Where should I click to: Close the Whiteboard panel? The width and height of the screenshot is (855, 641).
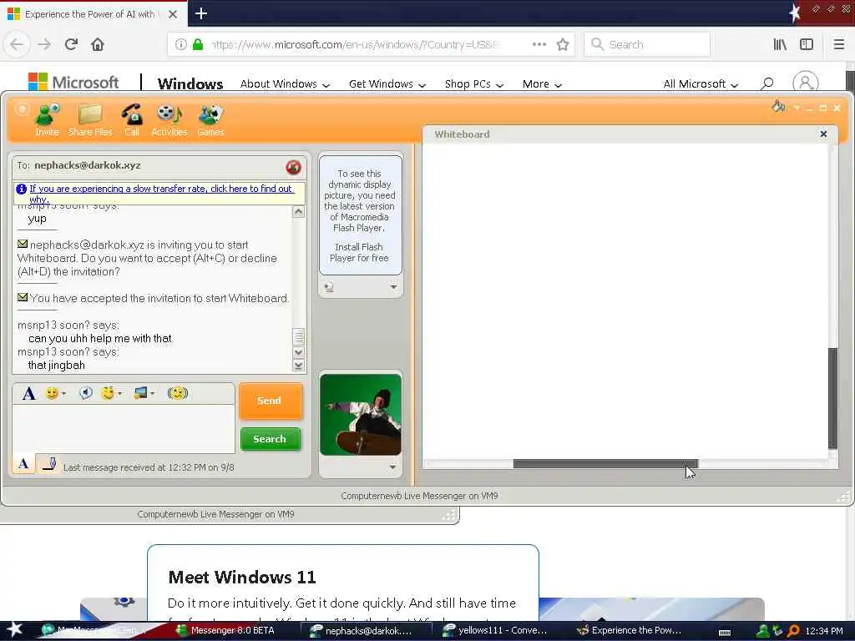click(823, 134)
